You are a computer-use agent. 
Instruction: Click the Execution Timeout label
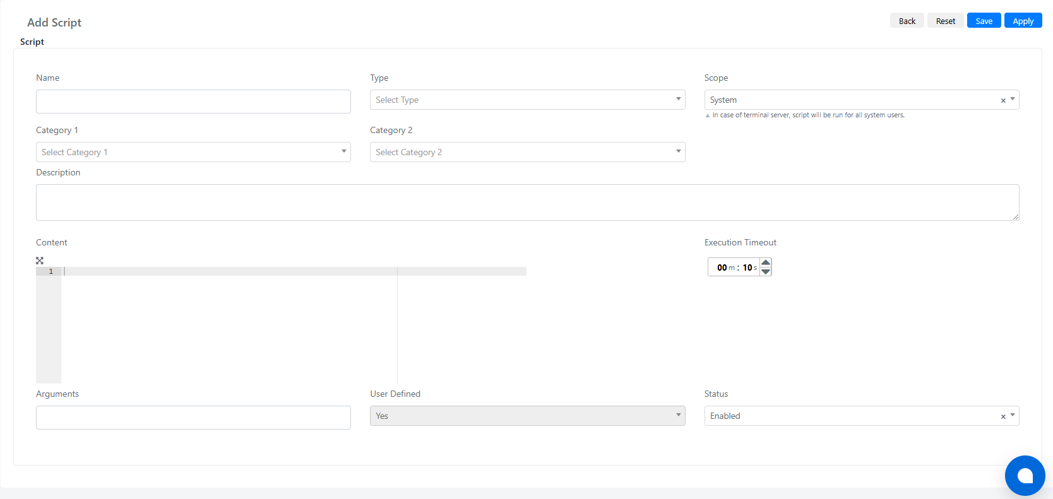(741, 242)
